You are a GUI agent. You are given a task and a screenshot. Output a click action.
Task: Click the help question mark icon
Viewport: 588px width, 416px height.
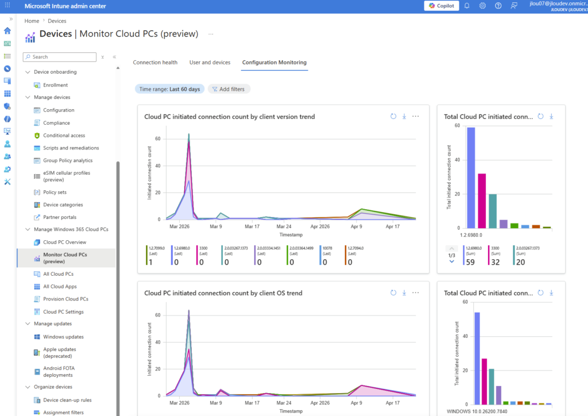point(498,6)
